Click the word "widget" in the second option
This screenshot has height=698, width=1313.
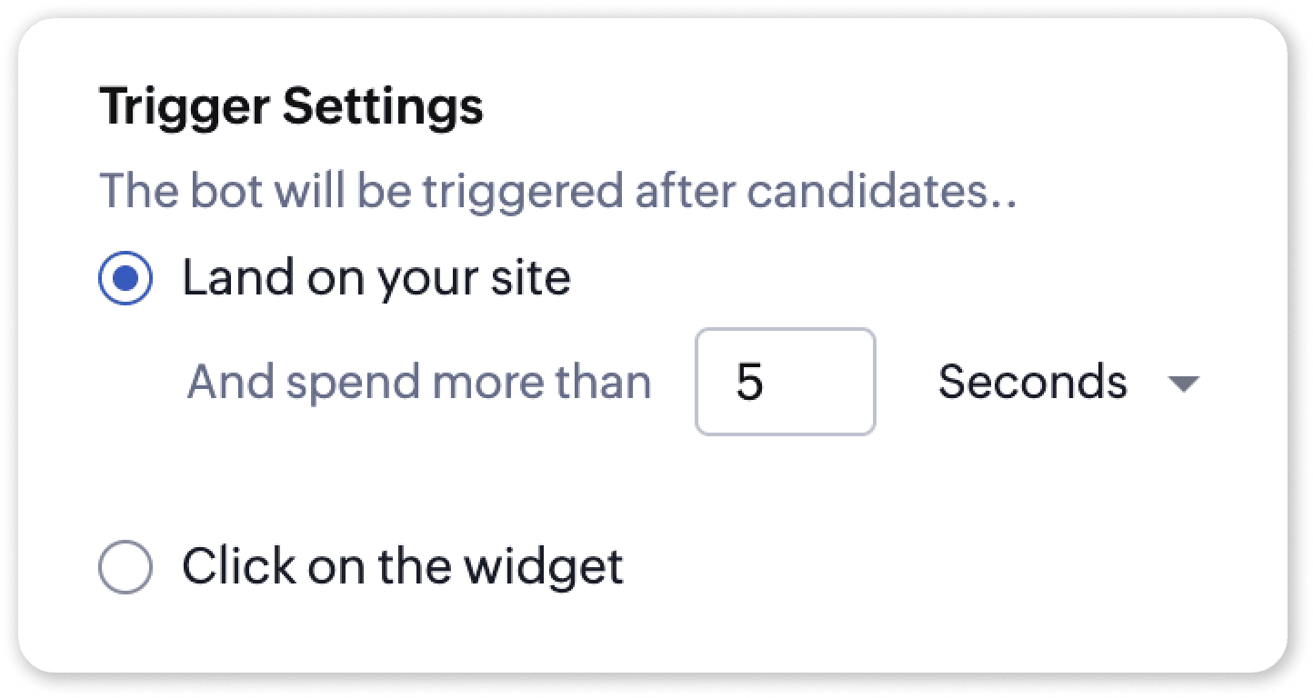pyautogui.click(x=543, y=566)
